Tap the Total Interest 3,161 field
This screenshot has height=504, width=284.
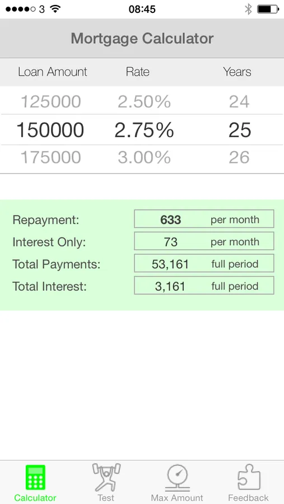click(x=204, y=286)
